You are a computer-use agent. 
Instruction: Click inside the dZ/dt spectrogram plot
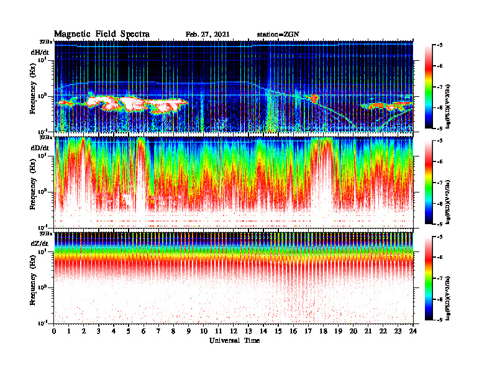(x=234, y=278)
